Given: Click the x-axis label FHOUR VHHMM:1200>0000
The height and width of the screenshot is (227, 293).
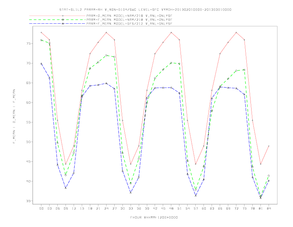Looking at the screenshot, I should coord(154,217).
